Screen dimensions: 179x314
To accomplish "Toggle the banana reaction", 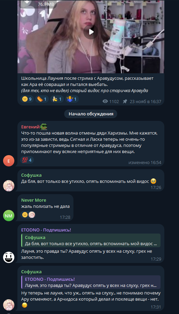I will 57,99.
